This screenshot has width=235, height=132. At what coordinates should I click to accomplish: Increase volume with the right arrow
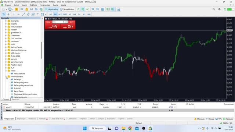coord(66,22)
